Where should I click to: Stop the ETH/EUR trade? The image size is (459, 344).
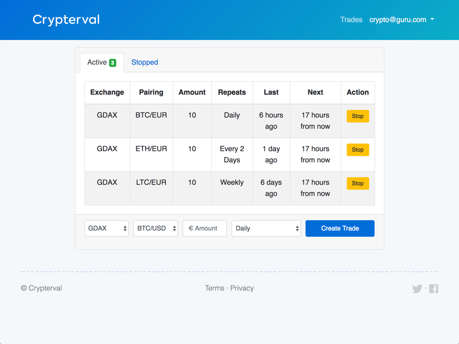(x=358, y=150)
